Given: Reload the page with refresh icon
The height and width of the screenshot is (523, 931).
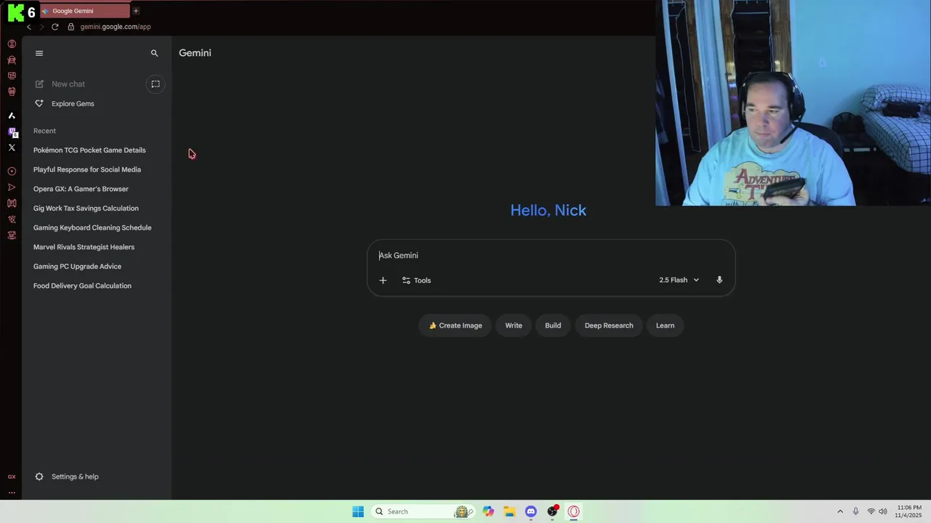Looking at the screenshot, I should click(55, 27).
